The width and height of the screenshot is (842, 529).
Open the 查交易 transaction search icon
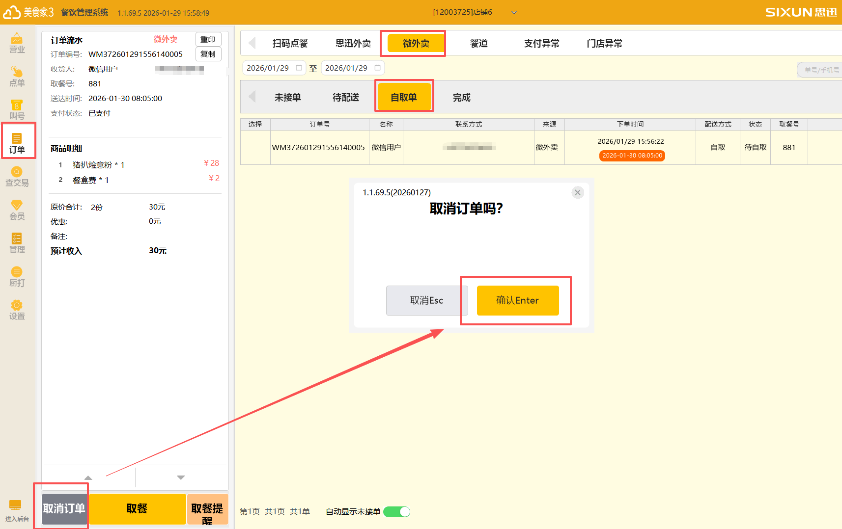point(17,177)
